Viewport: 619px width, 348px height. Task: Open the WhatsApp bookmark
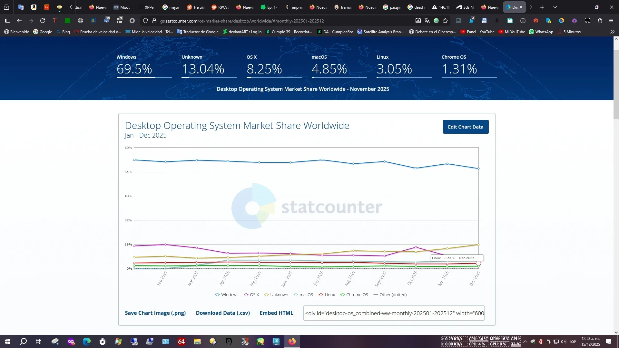click(x=541, y=32)
